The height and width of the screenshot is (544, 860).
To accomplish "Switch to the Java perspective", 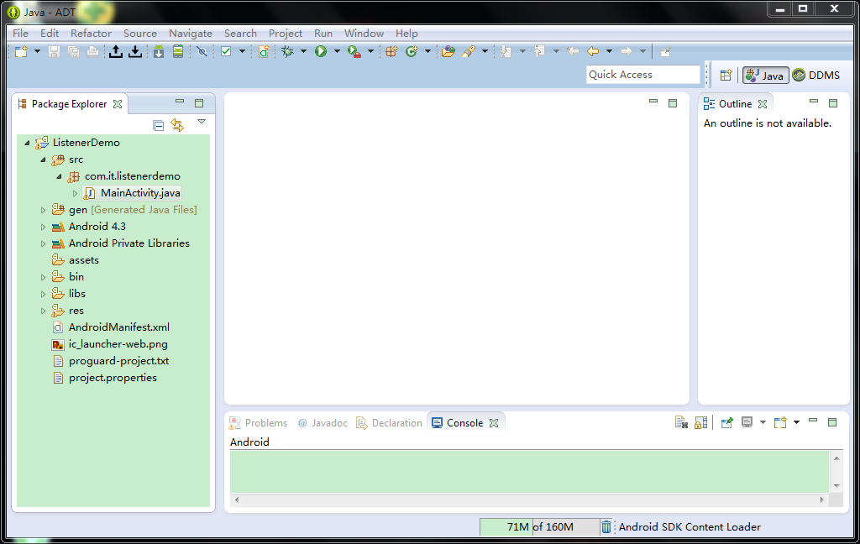I will 765,75.
